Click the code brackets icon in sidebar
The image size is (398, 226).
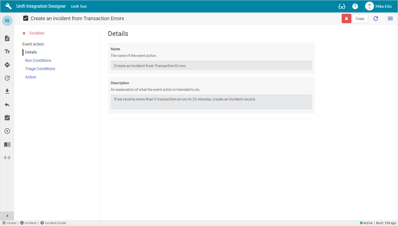(x=7, y=158)
